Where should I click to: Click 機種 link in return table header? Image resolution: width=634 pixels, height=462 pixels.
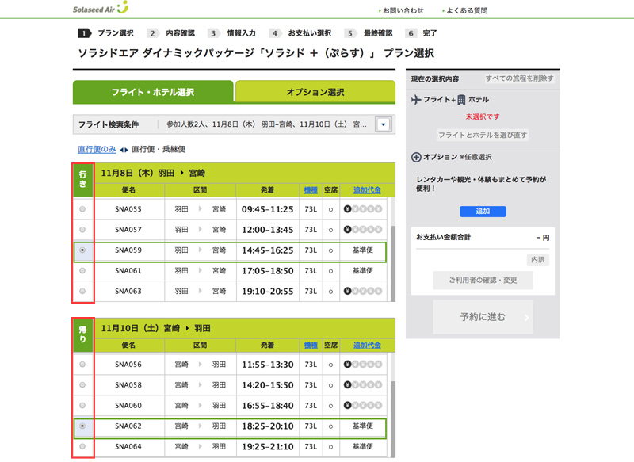[311, 346]
